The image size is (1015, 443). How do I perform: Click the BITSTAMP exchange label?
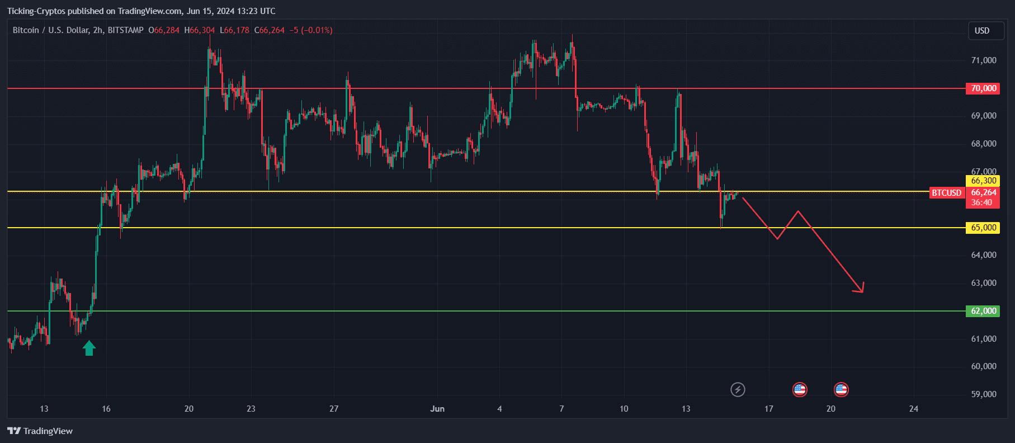(125, 30)
